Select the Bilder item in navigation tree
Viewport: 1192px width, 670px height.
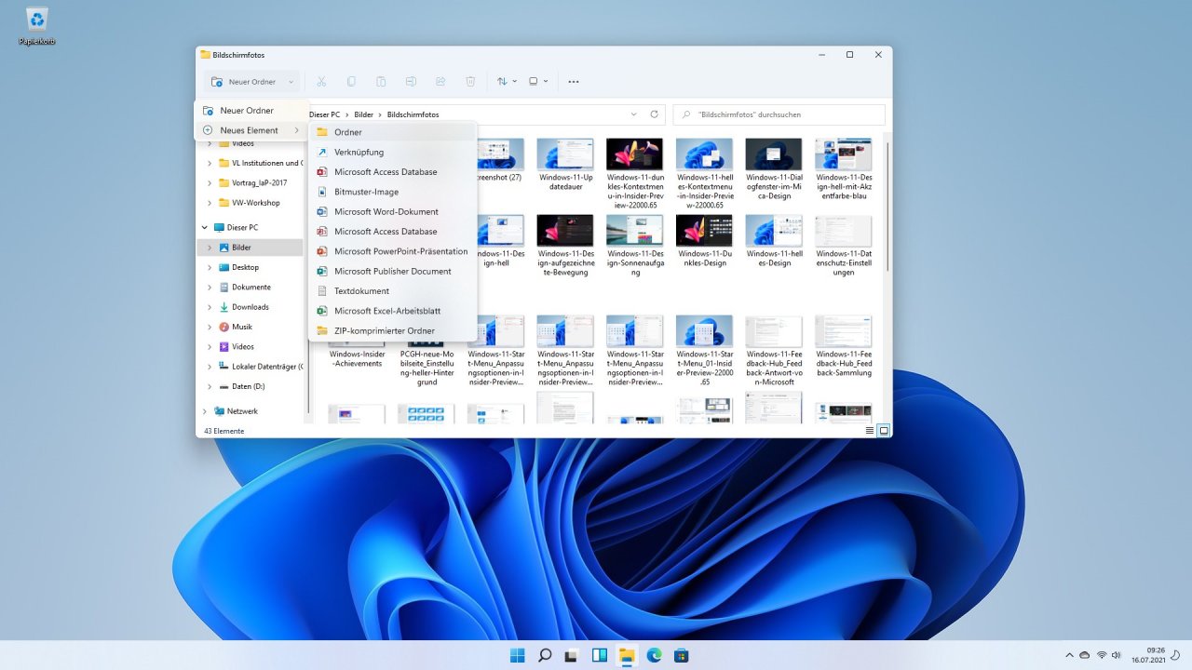(250, 248)
